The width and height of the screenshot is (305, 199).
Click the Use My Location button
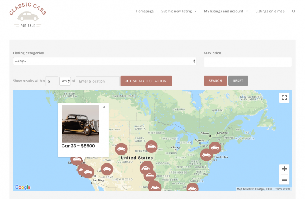click(146, 81)
